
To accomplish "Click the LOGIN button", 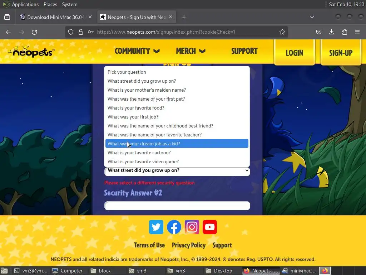I will (295, 52).
